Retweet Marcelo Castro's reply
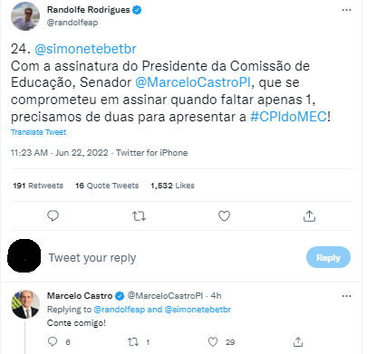367x354 pixels. (133, 342)
